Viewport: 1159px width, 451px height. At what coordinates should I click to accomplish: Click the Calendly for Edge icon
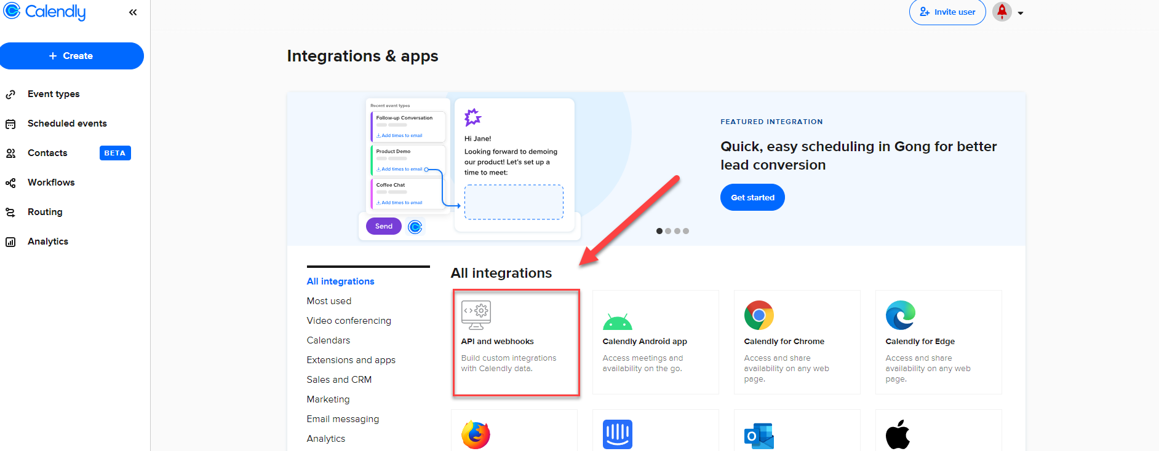900,315
